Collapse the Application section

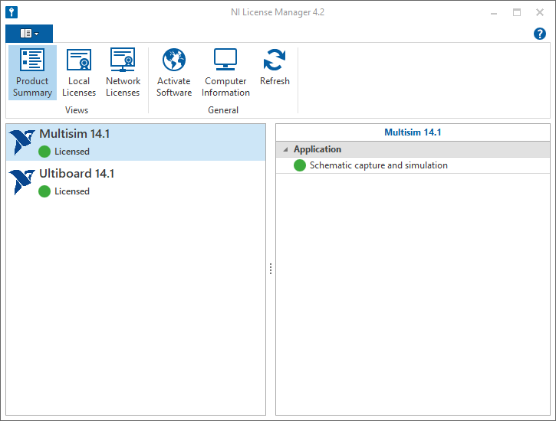pyautogui.click(x=286, y=150)
